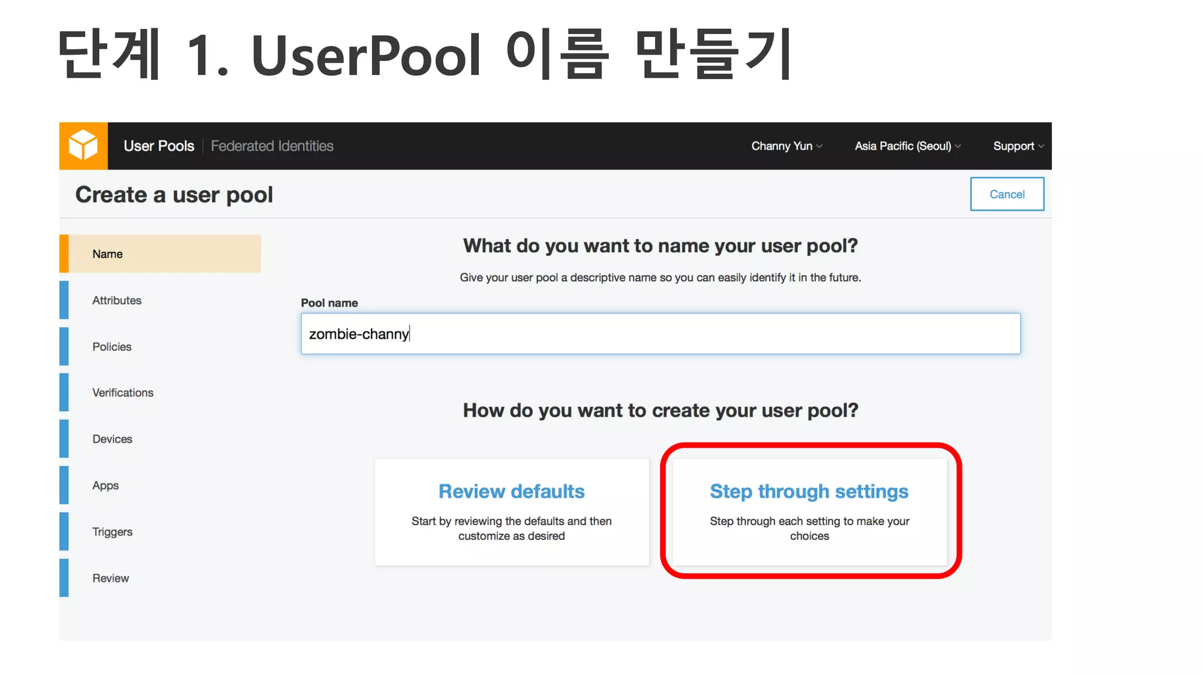Viewport: 1202px width, 676px height.
Task: Select the Name step in sidebar
Action: point(160,253)
